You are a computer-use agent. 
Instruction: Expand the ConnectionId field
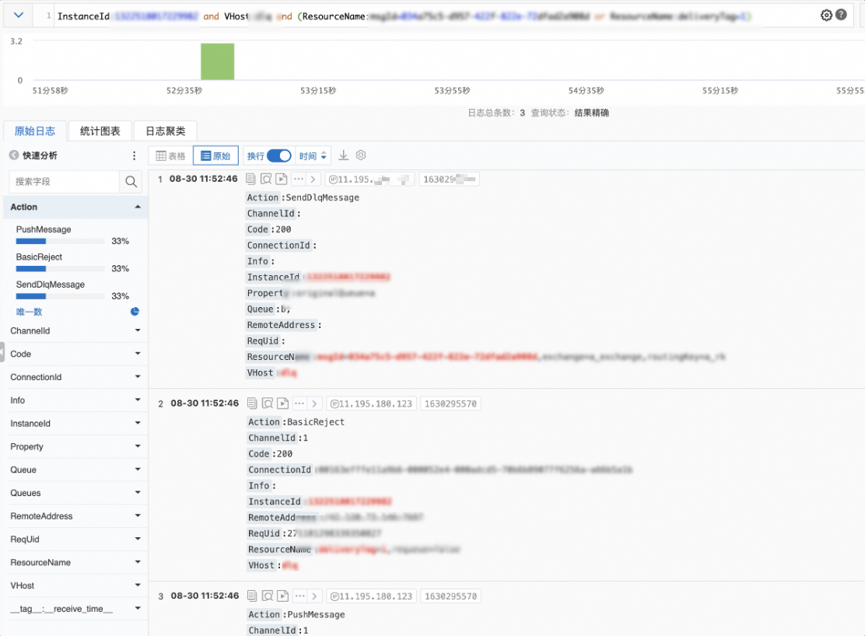coord(75,377)
